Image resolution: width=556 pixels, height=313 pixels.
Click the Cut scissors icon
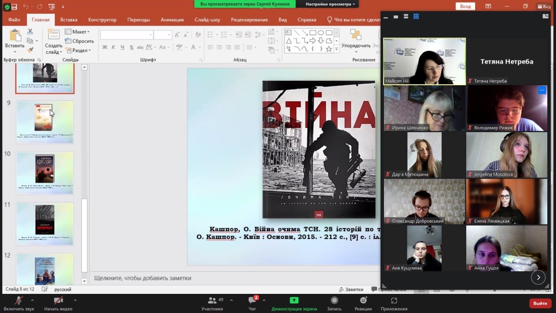[30, 32]
